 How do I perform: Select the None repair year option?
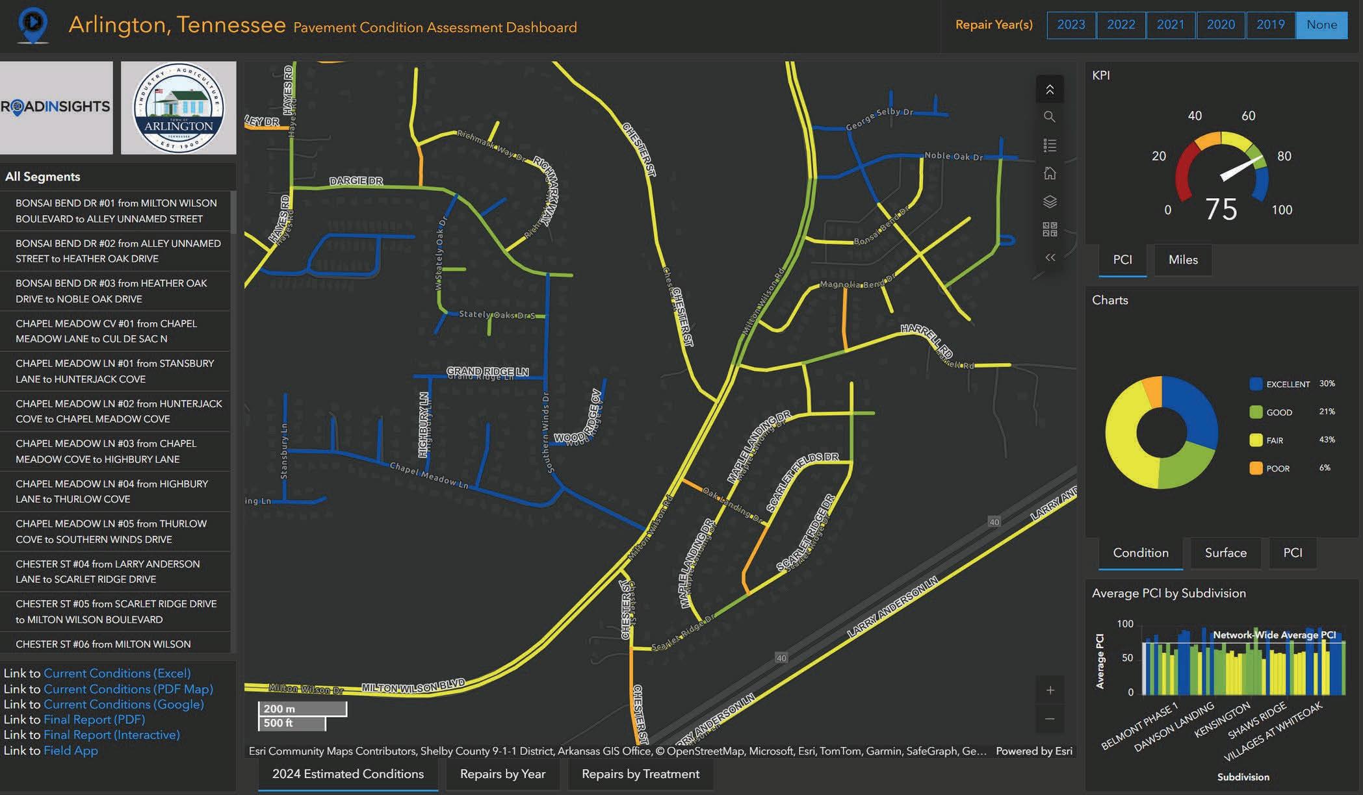tap(1321, 25)
